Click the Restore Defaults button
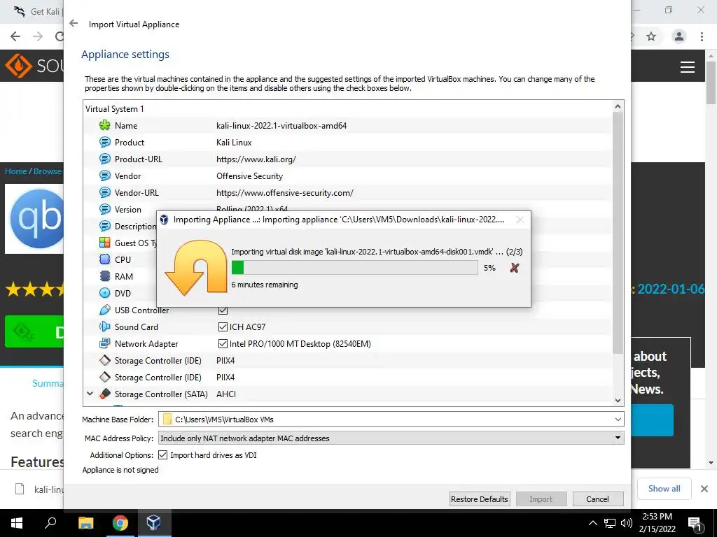The width and height of the screenshot is (717, 537). pos(479,499)
